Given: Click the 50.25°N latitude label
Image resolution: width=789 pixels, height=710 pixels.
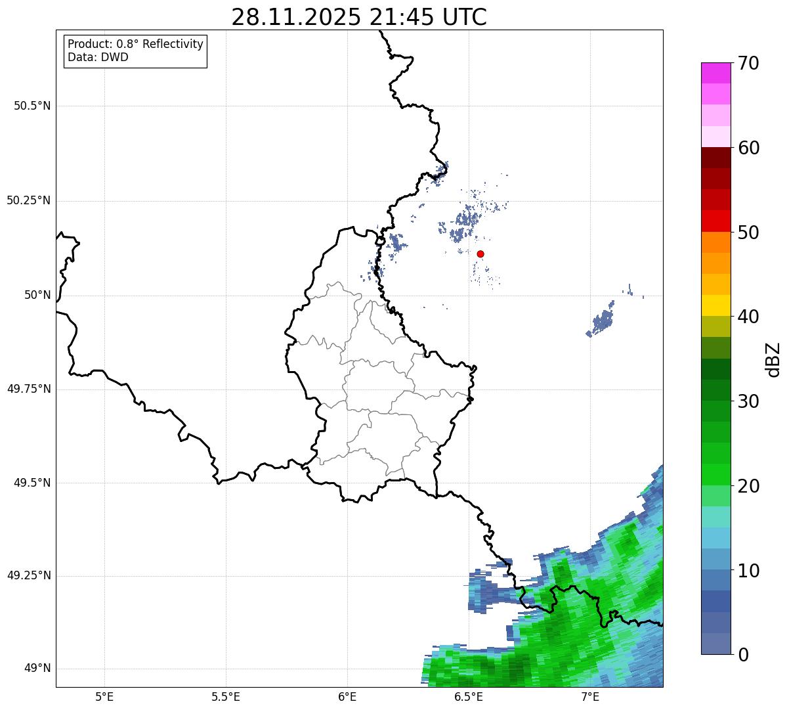Looking at the screenshot, I should [x=28, y=200].
